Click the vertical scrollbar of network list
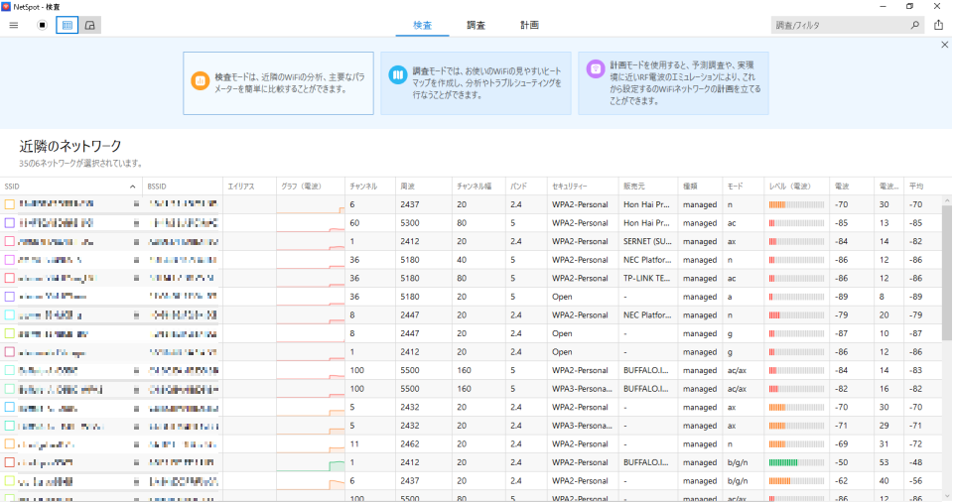Screen dimensions: 955x502 [x=946, y=273]
